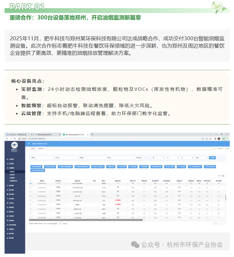The width and height of the screenshot is (234, 257).
Task: Click the table refresh icon above grid
Action: [x=219, y=176]
